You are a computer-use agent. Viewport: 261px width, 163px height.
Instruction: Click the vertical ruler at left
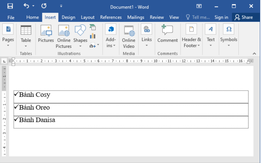[4, 111]
